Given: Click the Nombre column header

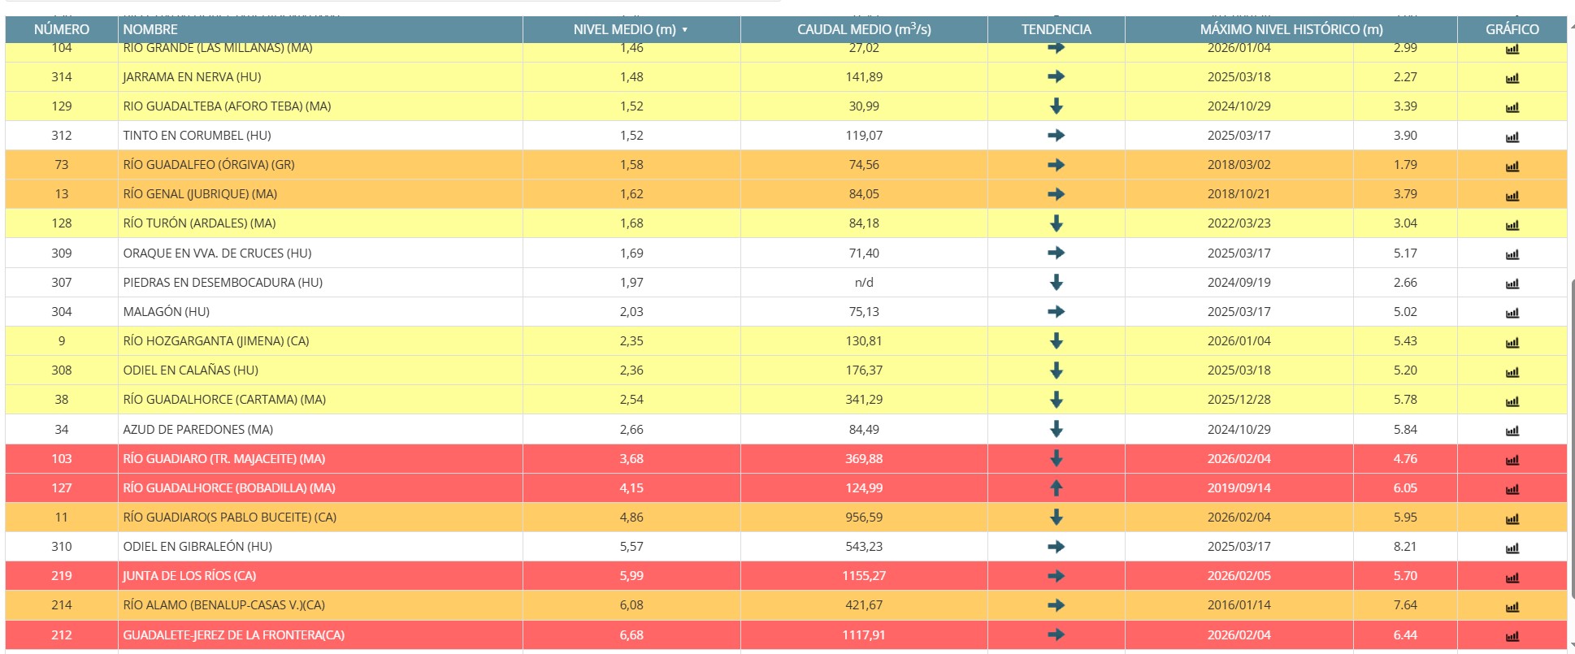Looking at the screenshot, I should click(150, 29).
